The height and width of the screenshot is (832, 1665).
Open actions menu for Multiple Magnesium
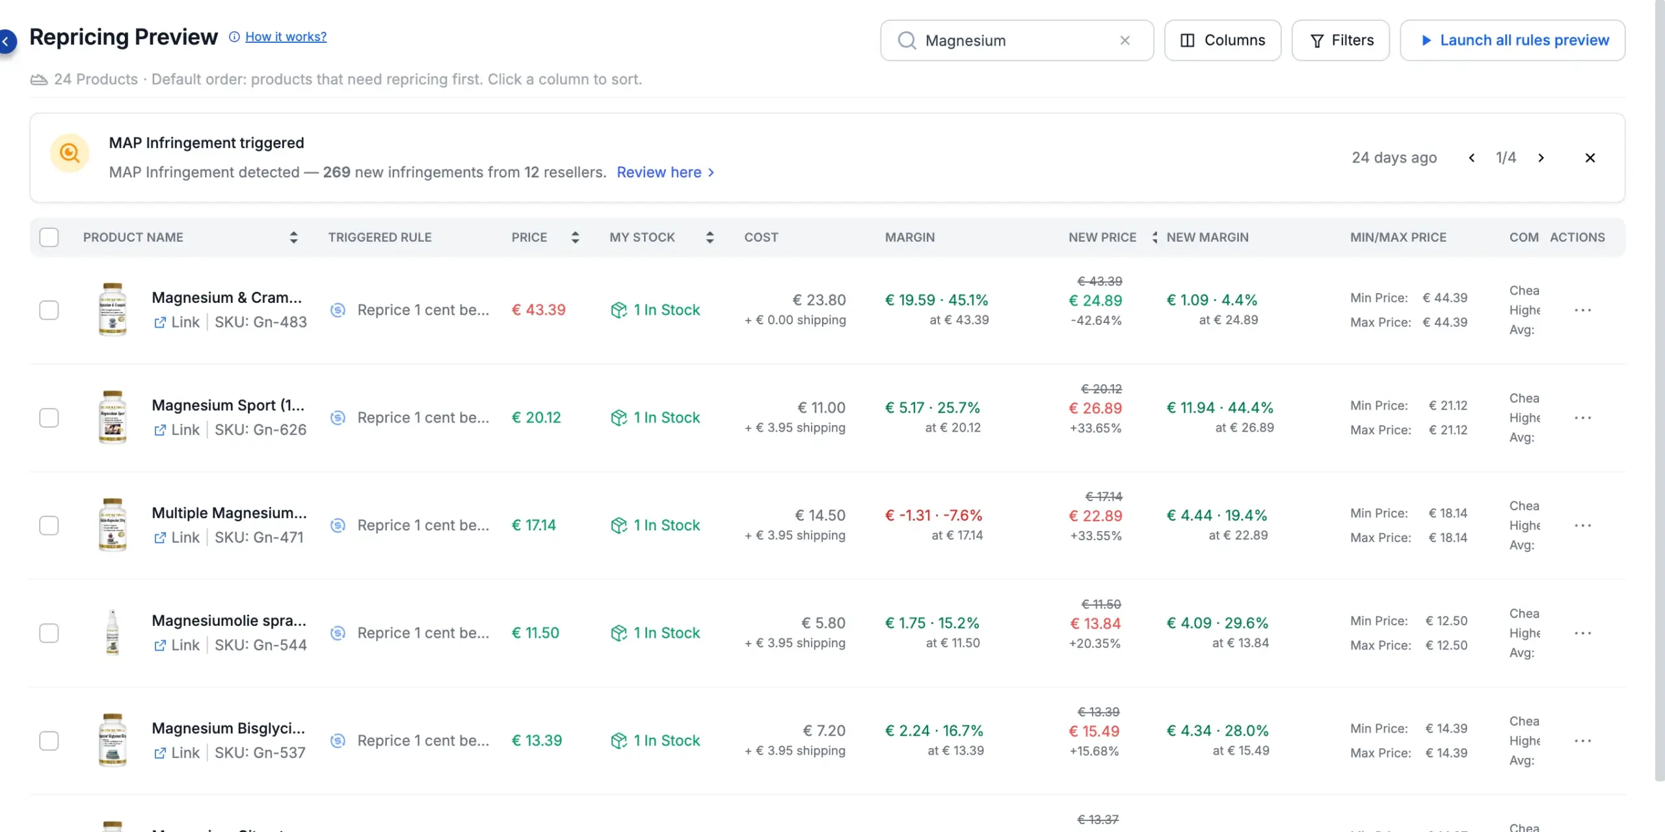pyautogui.click(x=1582, y=525)
